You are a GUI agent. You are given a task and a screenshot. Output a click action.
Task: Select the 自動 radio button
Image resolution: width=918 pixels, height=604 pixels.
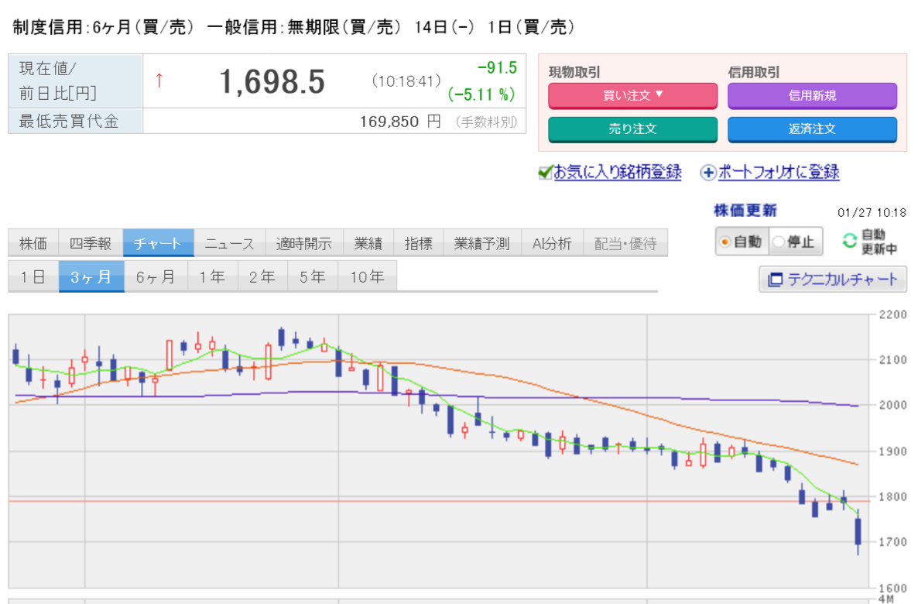pos(724,242)
